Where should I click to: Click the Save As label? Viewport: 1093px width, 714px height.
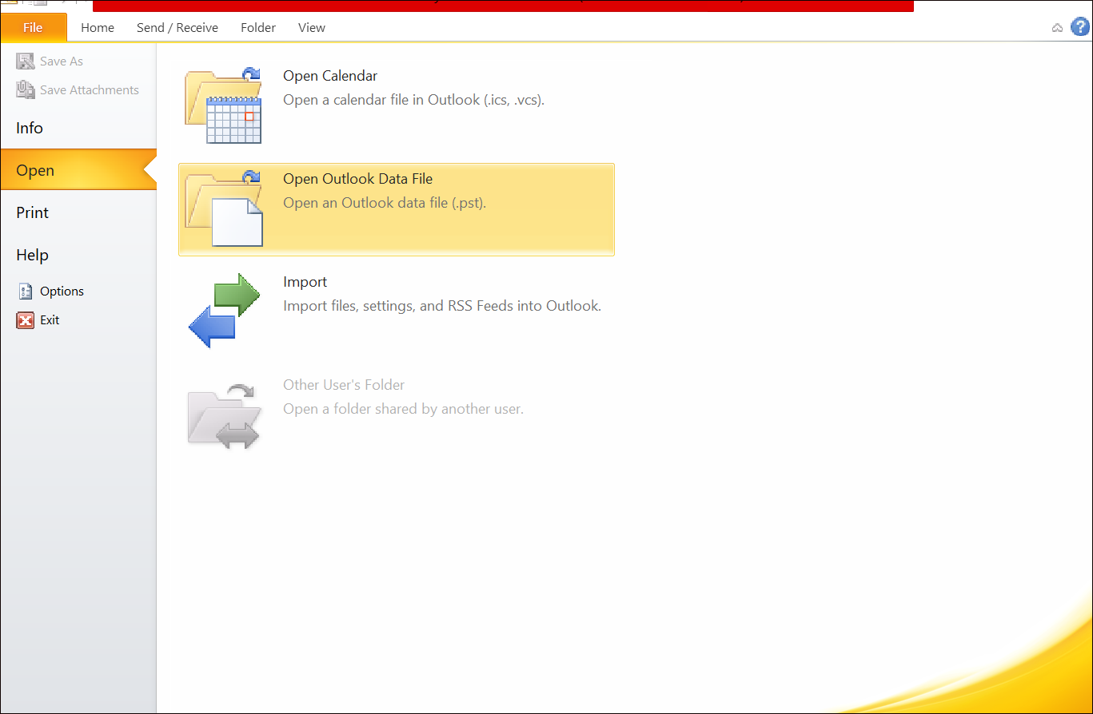(62, 61)
